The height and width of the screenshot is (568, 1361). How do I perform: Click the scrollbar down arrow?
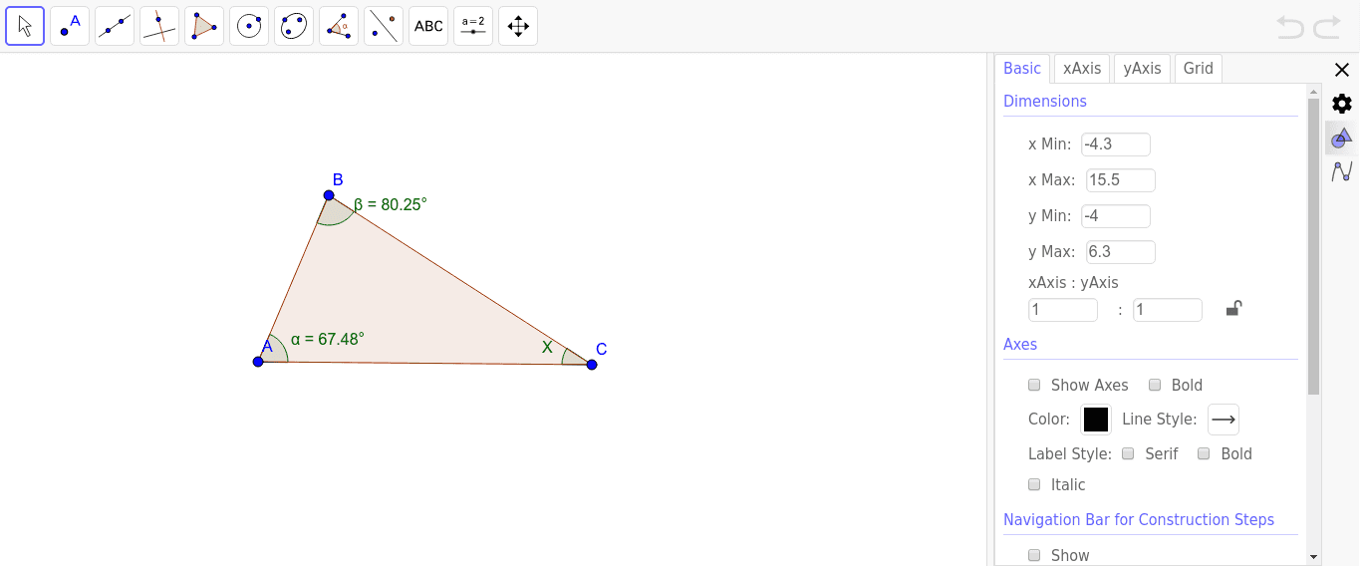click(x=1313, y=557)
